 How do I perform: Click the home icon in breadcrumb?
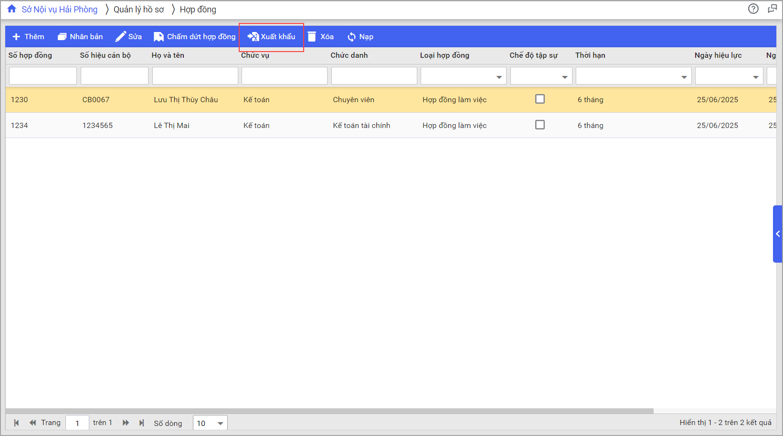coord(12,9)
